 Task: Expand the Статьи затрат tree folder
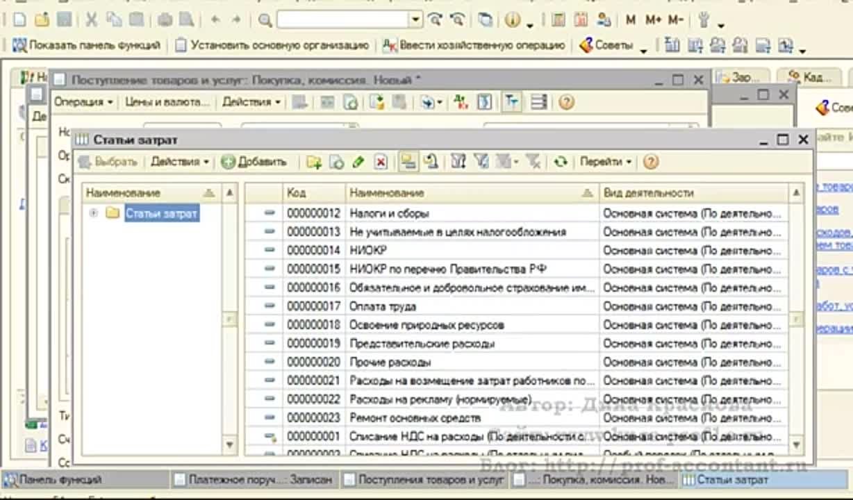click(x=93, y=213)
